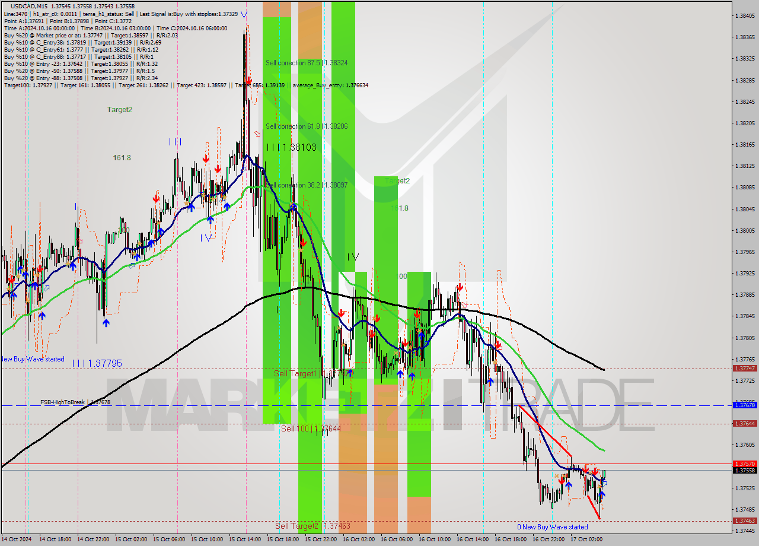Click the 1.38125 price axis value
The height and width of the screenshot is (546, 759).
pyautogui.click(x=745, y=166)
